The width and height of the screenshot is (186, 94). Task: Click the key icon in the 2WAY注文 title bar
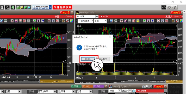(147, 86)
